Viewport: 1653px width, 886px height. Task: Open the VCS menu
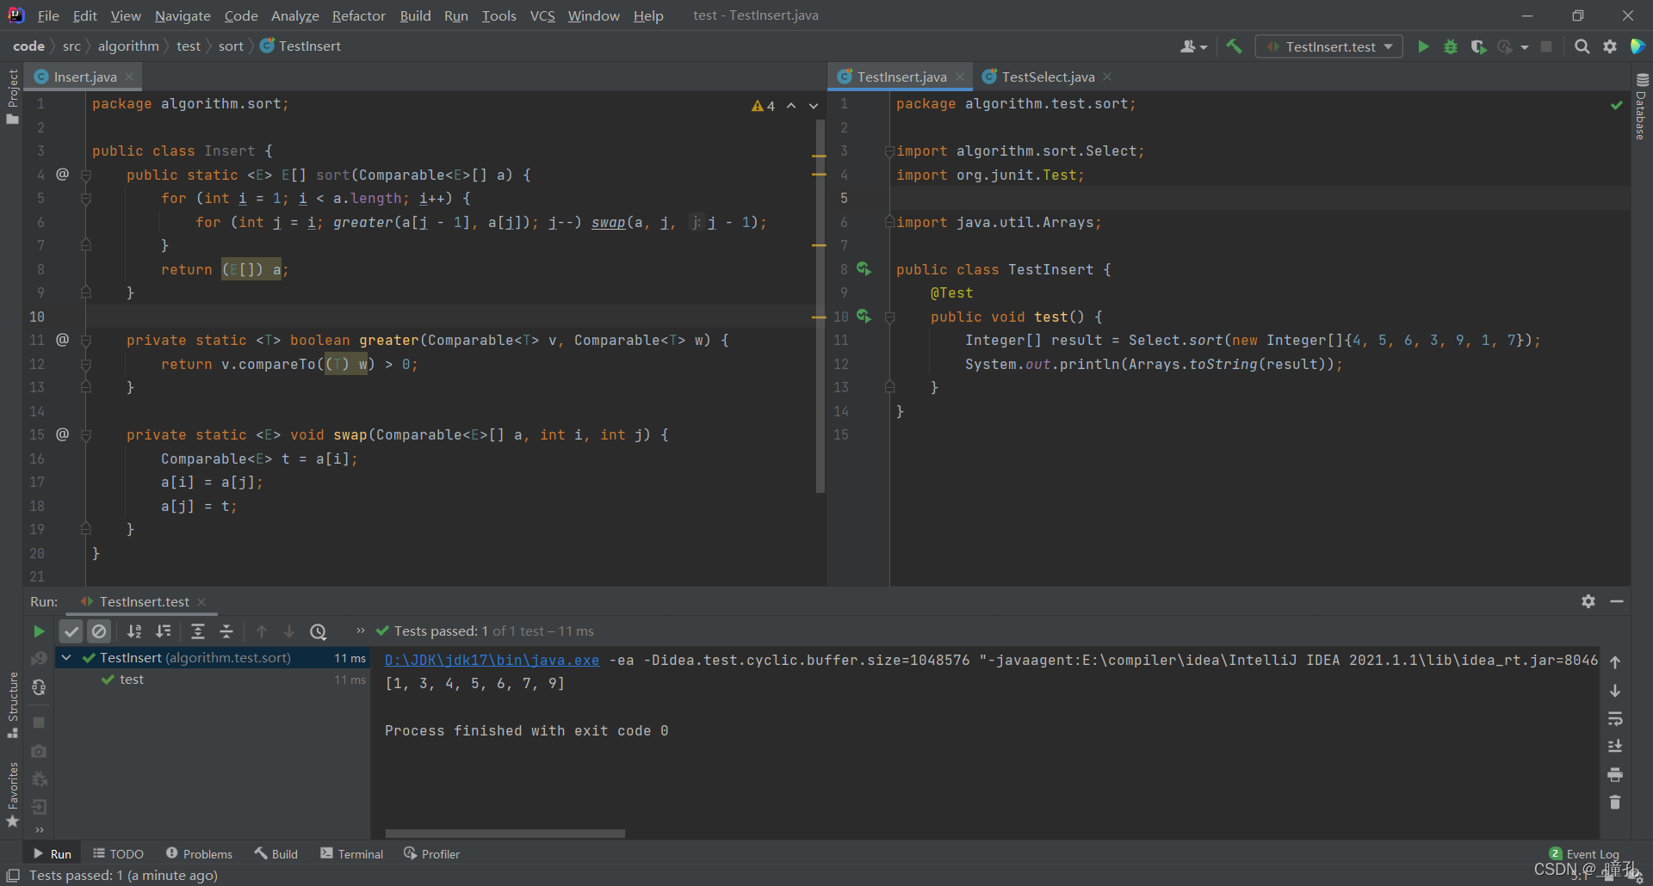542,15
